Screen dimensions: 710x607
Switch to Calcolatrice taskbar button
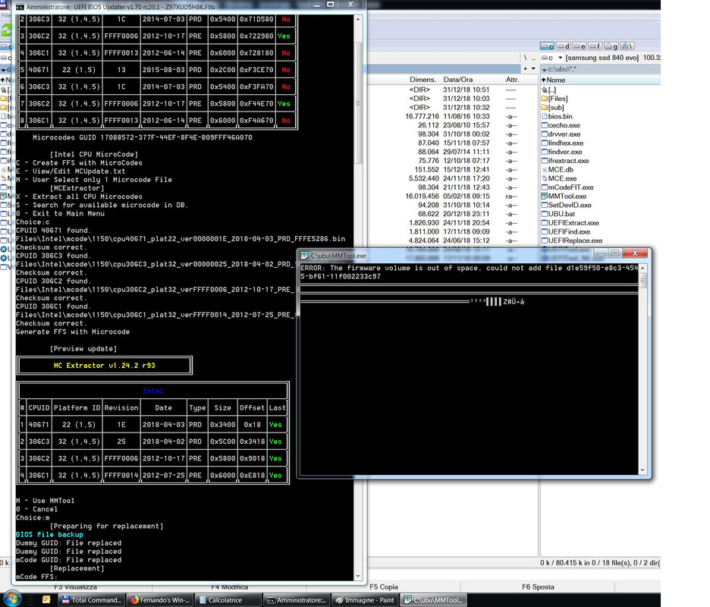tap(228, 599)
